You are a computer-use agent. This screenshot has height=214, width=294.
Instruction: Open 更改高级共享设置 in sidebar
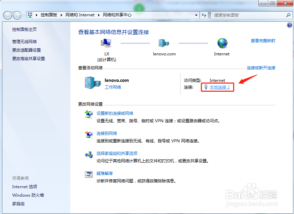(x=29, y=59)
